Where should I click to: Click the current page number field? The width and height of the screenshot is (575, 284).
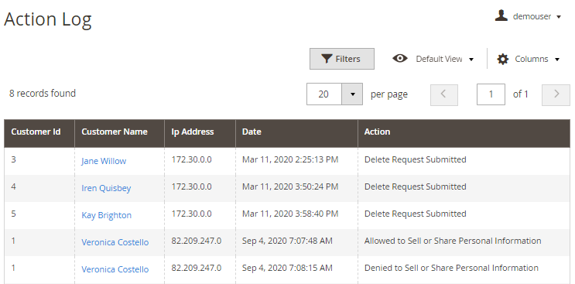[491, 94]
